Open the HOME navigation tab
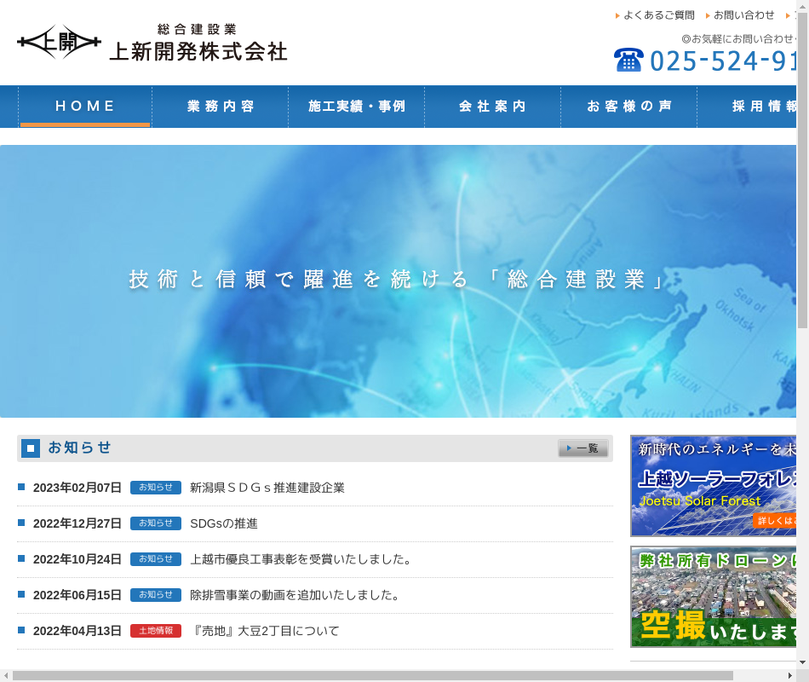Screen dimensions: 809x682 click(85, 107)
